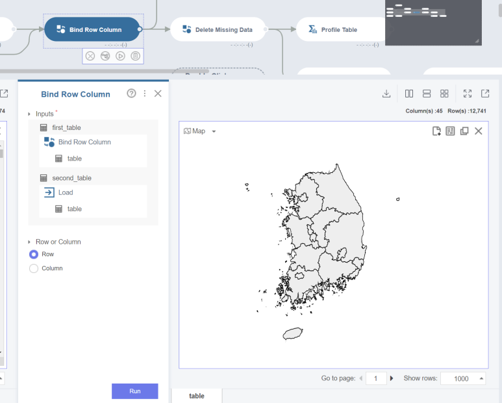Click Bind Row Column node output port
Image resolution: width=502 pixels, height=403 pixels.
(140, 29)
